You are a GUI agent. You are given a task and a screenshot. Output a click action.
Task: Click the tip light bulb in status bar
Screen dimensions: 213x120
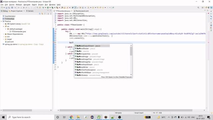212,113
